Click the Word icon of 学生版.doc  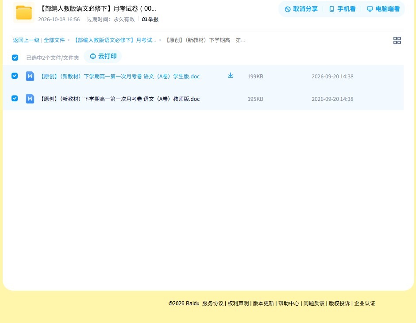coord(30,76)
